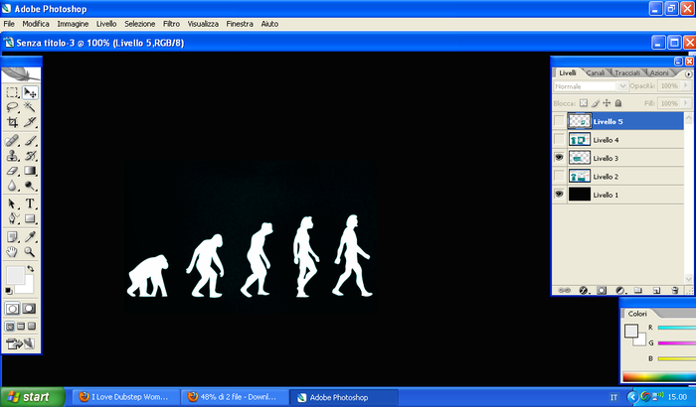Open the Fill slider arrow

[686, 103]
